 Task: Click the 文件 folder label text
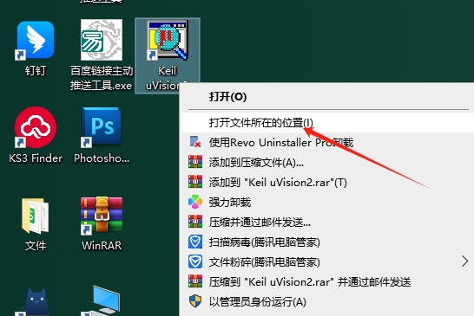[x=36, y=246]
